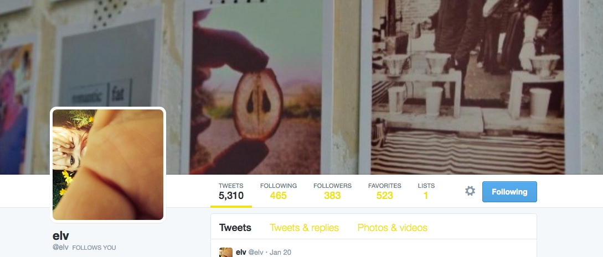The height and width of the screenshot is (257, 603).
Task: Click the small tweet avatar thumbnail
Action: (226, 253)
